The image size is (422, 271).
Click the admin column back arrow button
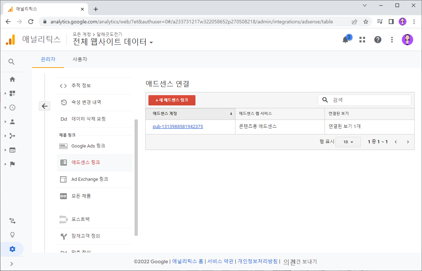click(x=45, y=106)
